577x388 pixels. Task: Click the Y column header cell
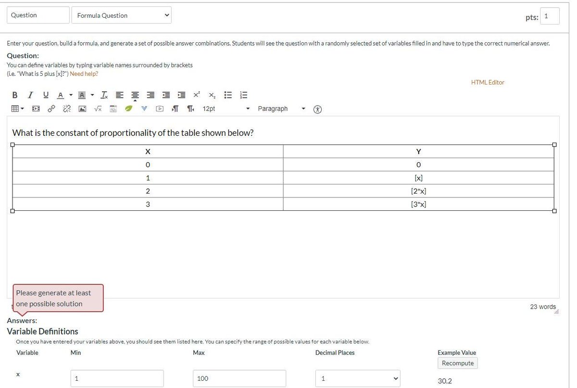(x=418, y=152)
